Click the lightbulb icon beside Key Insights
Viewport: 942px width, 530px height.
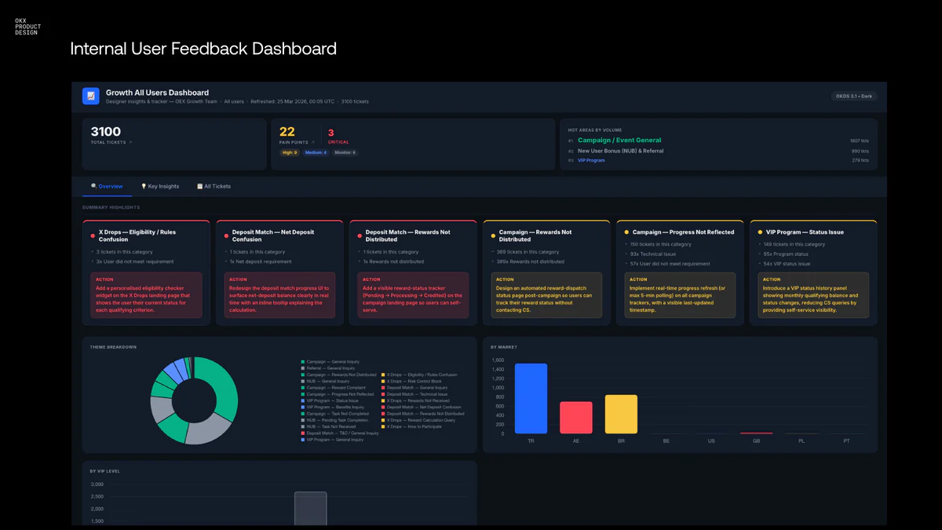[x=144, y=186]
